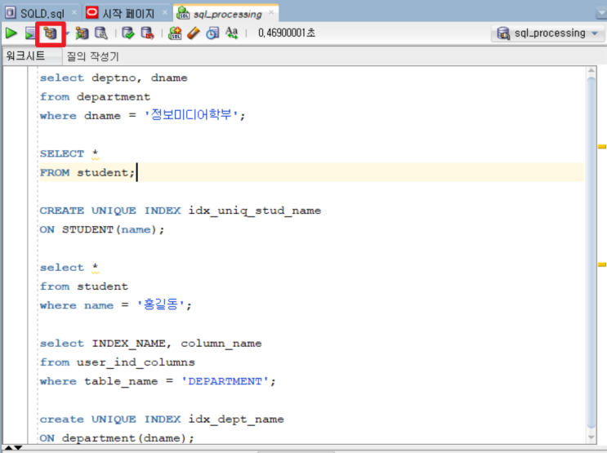This screenshot has width=607, height=453.
Task: Click the 'from department' line
Action: [95, 96]
